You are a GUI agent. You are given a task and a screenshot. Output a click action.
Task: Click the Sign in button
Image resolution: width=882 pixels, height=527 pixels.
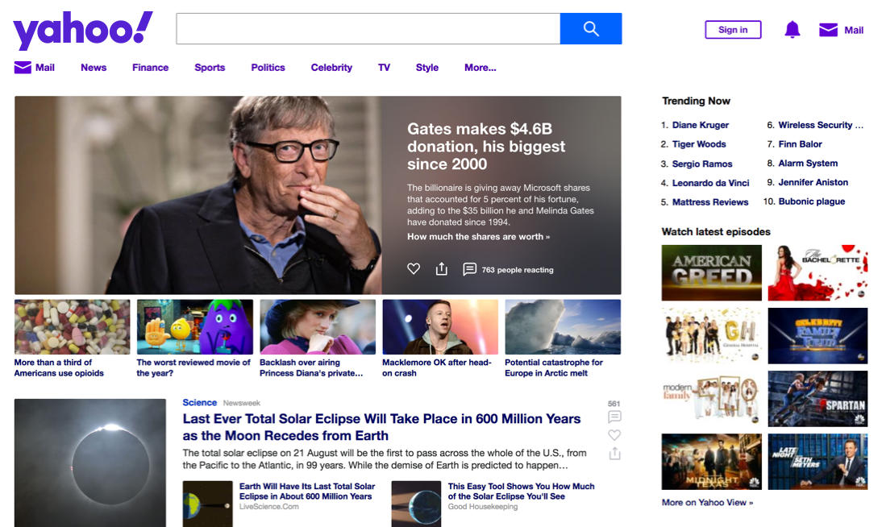click(733, 30)
